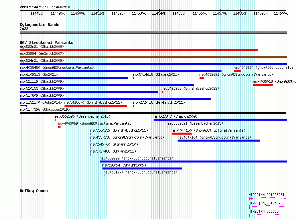
Task: Open HTR2C|NM_000868 gene label
Action: click(263, 211)
